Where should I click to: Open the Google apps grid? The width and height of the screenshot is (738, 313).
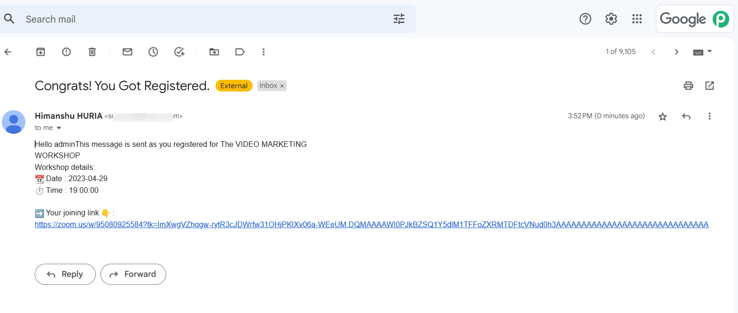(637, 19)
